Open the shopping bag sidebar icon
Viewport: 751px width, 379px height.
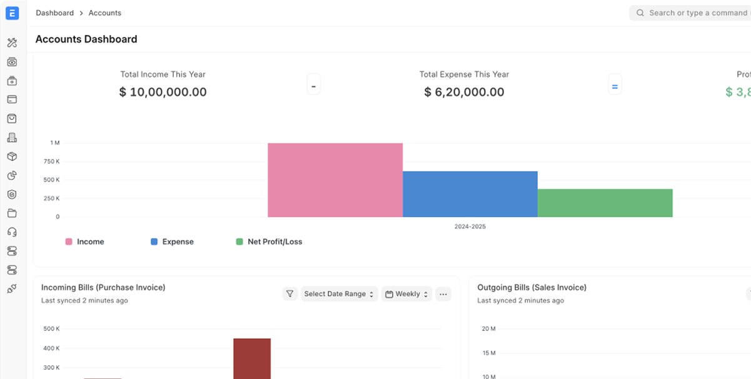(12, 119)
